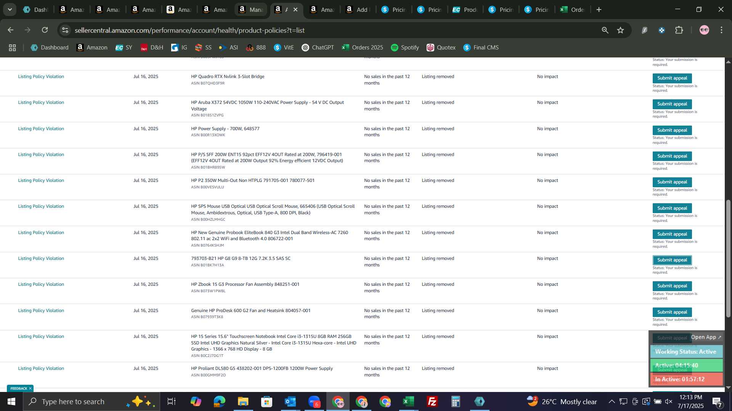Open the browser zoom magnifier icon

coord(605,30)
